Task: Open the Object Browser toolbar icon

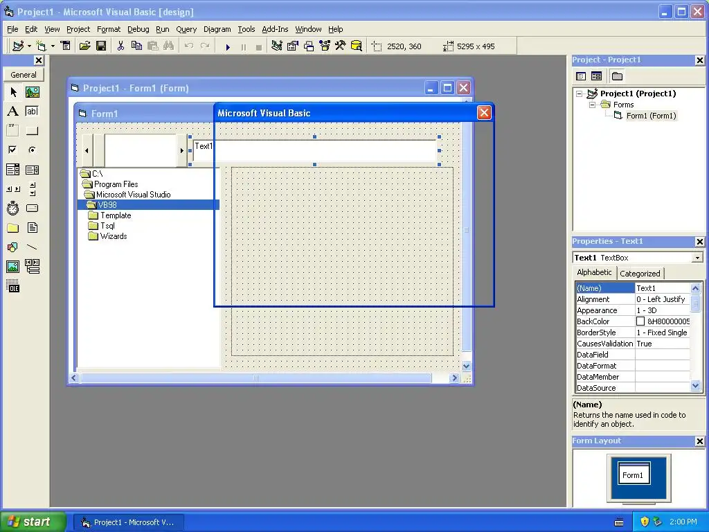Action: point(325,46)
